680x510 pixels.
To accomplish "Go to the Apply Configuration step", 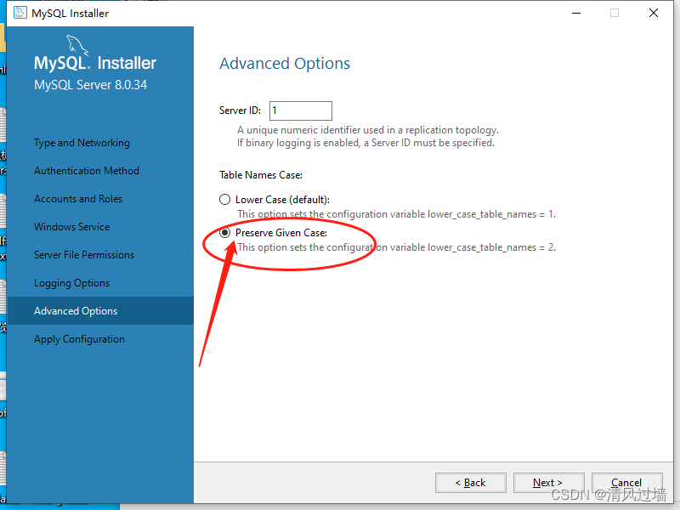I will [x=79, y=339].
